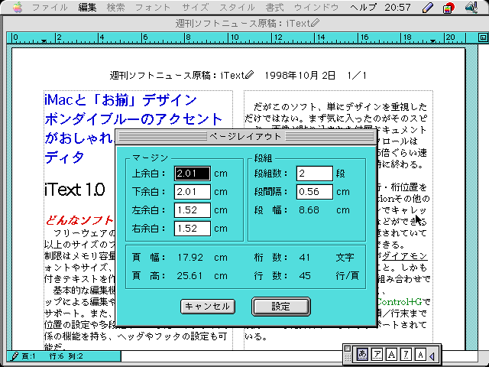
Task: Select full-width alphanumeric A input mode
Action: [392, 355]
